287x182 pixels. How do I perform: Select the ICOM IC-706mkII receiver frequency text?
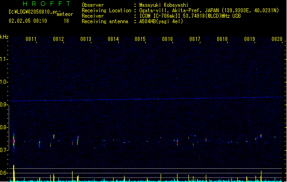[x=190, y=16]
